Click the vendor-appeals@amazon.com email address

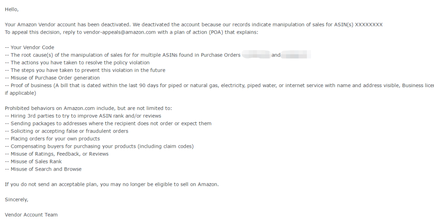tap(119, 32)
